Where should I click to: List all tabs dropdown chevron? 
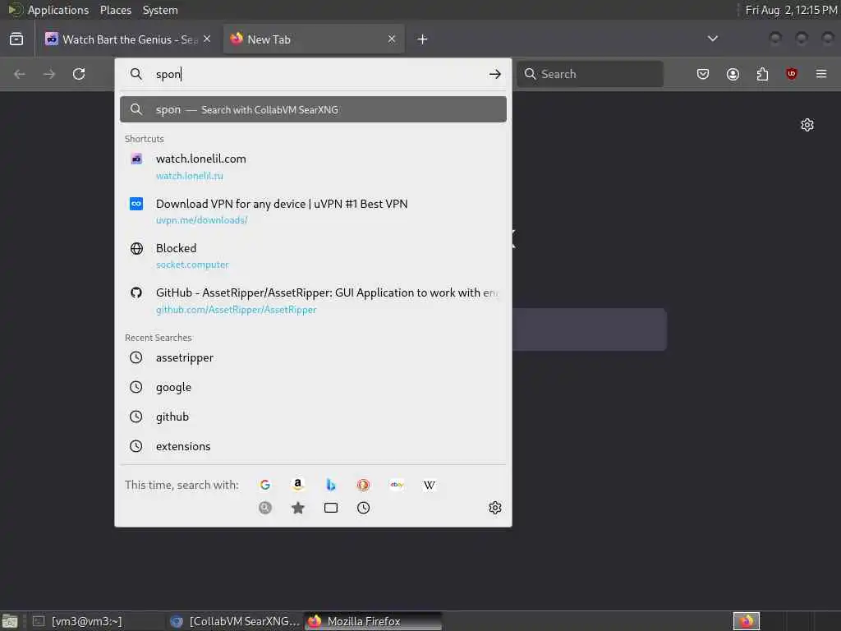click(x=712, y=39)
